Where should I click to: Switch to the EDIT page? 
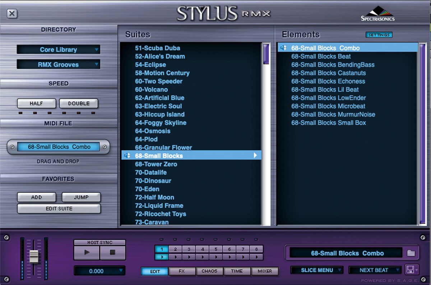155,271
